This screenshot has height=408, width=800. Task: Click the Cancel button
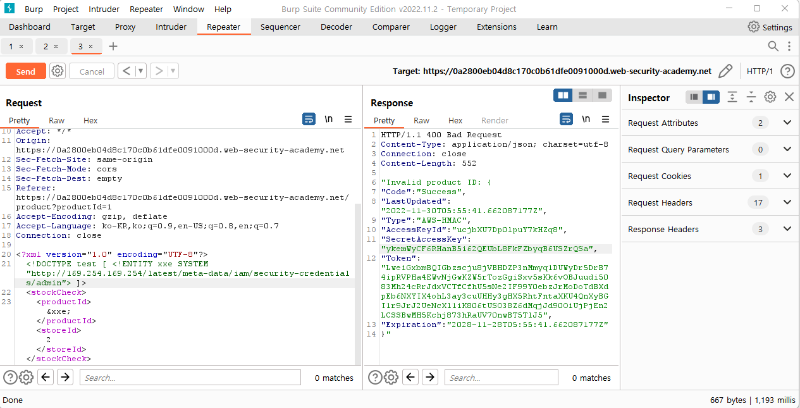pyautogui.click(x=92, y=71)
